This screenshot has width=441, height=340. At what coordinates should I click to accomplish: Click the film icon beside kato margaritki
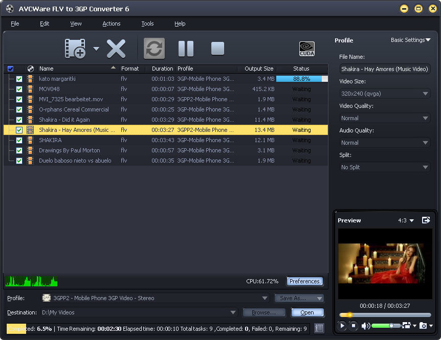coord(30,79)
